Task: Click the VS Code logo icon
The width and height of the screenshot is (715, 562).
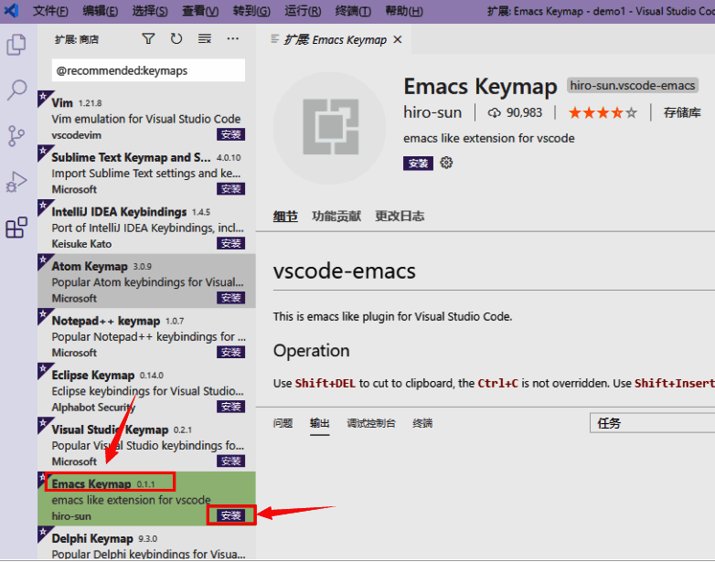Action: (x=11, y=10)
